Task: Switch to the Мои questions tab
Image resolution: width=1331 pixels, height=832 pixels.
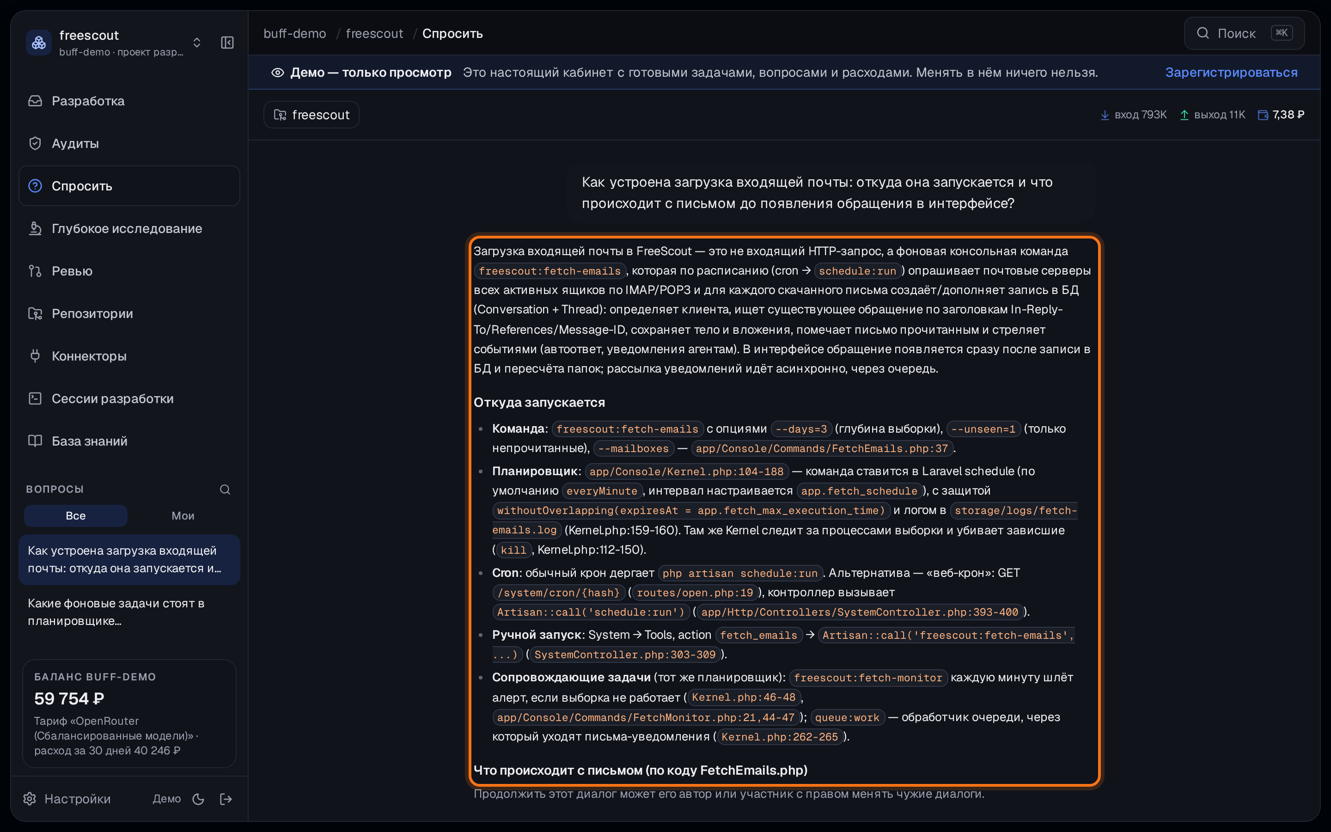Action: coord(183,515)
